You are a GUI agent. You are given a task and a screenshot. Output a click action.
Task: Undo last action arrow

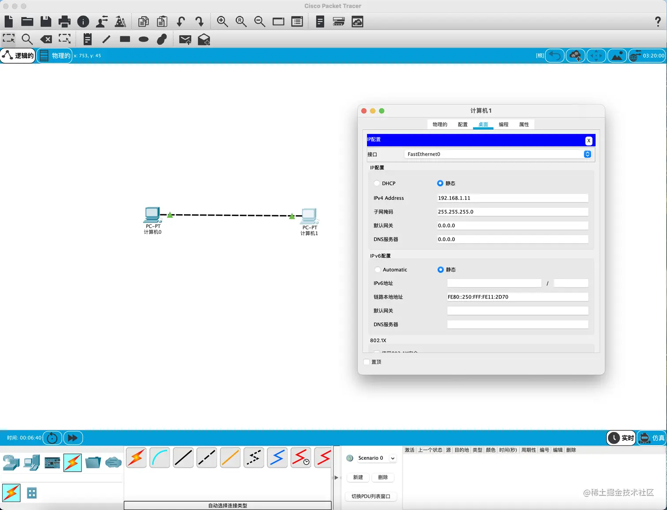pos(180,21)
